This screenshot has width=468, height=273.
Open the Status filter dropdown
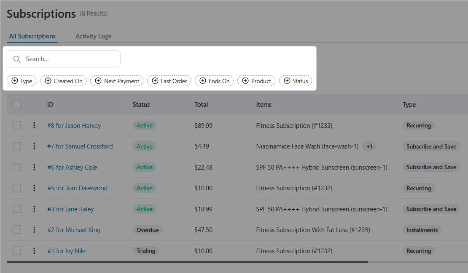pos(296,81)
